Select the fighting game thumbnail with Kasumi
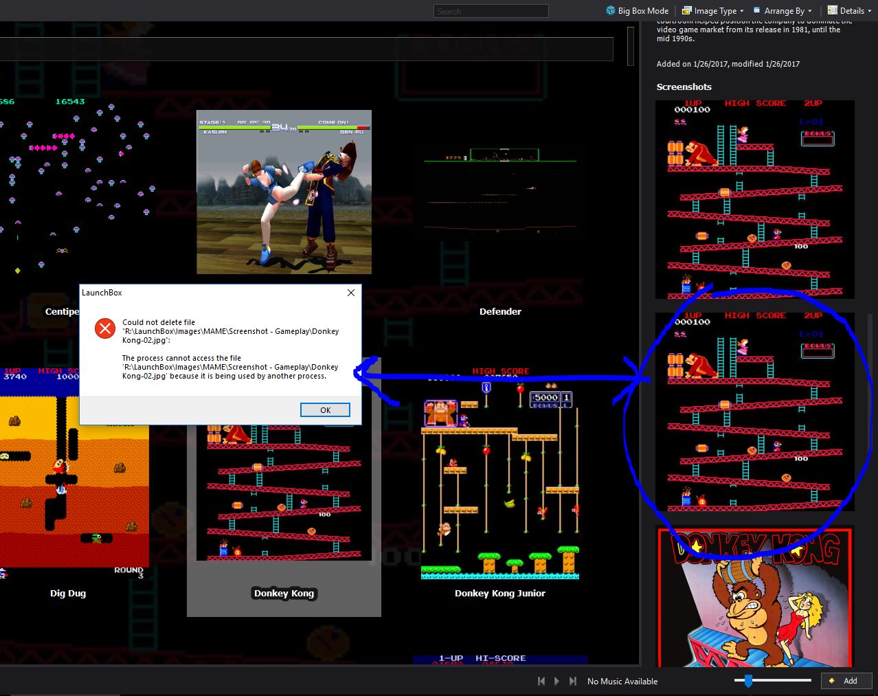Image resolution: width=878 pixels, height=696 pixels. coord(284,192)
